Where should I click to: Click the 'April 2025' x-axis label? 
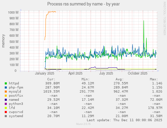pos(75,74)
